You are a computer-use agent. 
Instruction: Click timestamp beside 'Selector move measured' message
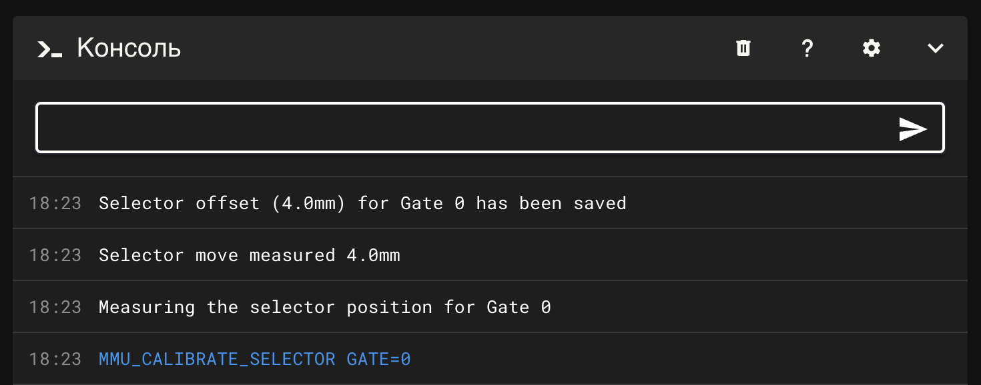(x=55, y=255)
